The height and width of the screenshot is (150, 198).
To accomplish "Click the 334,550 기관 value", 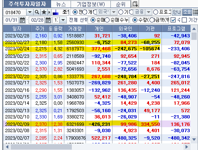I will pos(150,124).
